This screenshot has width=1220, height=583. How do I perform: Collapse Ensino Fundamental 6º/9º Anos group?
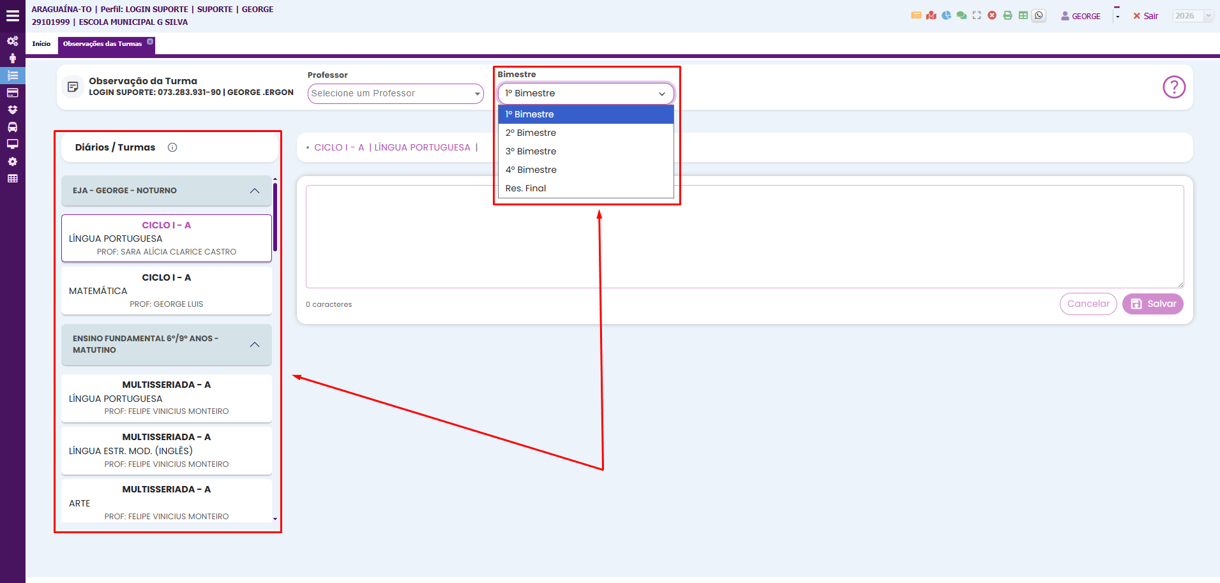click(255, 344)
